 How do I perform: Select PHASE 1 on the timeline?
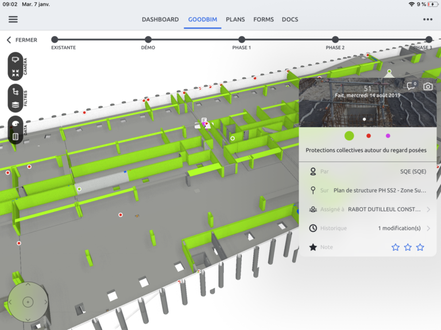[x=242, y=40]
